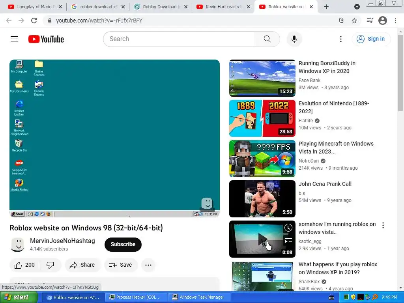The height and width of the screenshot is (303, 404).
Task: Click the page vertical scrollbar thumb
Action: point(400,73)
